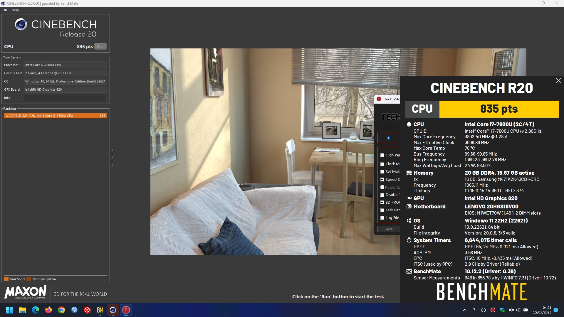Click the 3892.40 MHz @ 1.28 V value
Image resolution: width=564 pixels, height=317 pixels.
point(486,137)
